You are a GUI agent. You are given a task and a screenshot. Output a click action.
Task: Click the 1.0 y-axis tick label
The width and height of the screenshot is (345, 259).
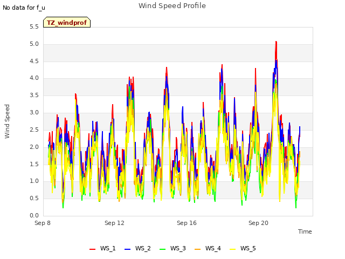click(x=34, y=181)
